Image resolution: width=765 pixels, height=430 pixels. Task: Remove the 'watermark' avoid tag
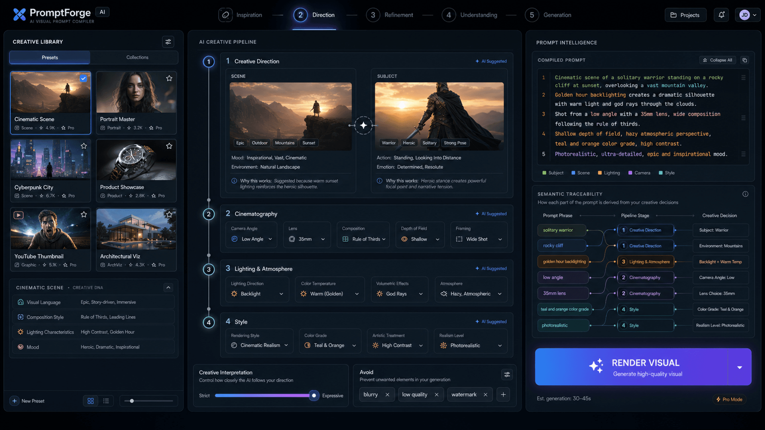tap(485, 395)
